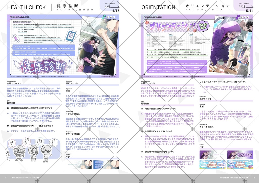Click 'バナー' heading on the right page
Viewport: 259px width, 183px height.
203,147
